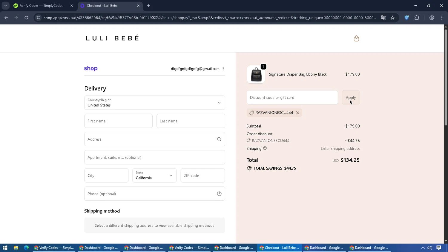Click the discount code or gift card field
This screenshot has width=448, height=252.
coord(292,97)
